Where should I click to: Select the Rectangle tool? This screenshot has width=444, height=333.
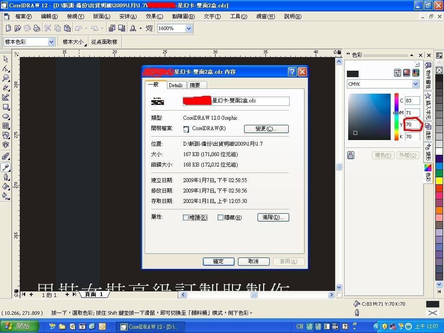[x=6, y=107]
